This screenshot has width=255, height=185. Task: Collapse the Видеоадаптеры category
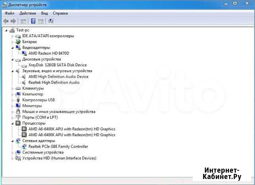(x=12, y=48)
